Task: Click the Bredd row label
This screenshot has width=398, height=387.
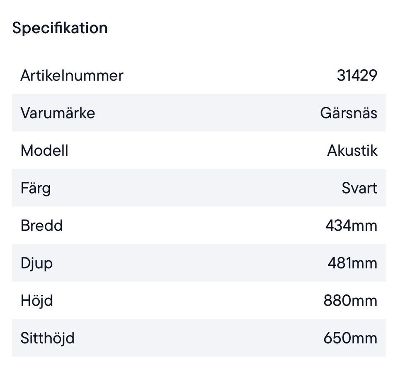Action: click(41, 225)
